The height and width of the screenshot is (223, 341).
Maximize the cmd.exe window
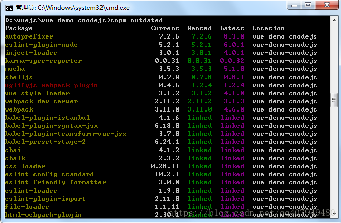tap(308, 5)
